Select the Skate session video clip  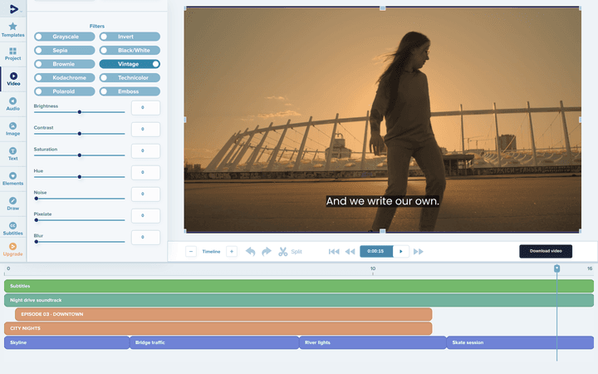pos(520,342)
